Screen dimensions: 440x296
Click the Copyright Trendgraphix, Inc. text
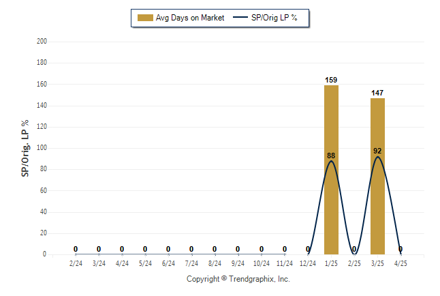(x=238, y=279)
